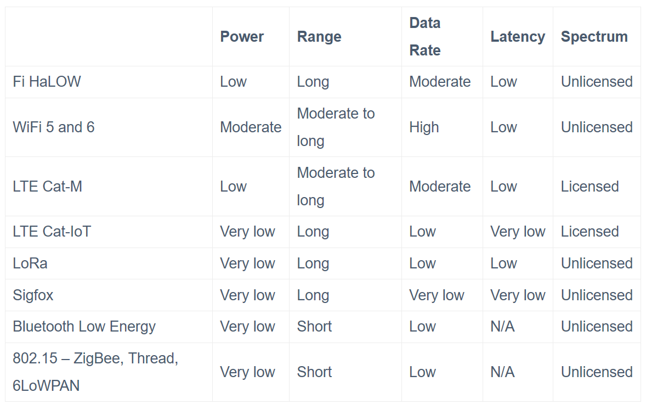646x404 pixels.
Task: Click the LoRa row label
Action: click(x=30, y=263)
